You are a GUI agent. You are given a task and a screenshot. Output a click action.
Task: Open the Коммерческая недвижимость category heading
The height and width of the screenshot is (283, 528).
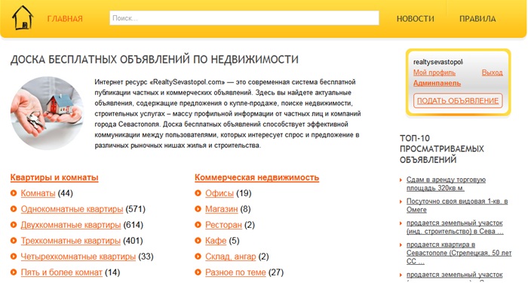click(x=256, y=177)
